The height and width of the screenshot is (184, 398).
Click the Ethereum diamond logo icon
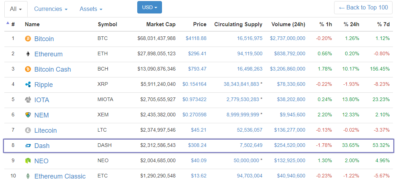pos(28,54)
